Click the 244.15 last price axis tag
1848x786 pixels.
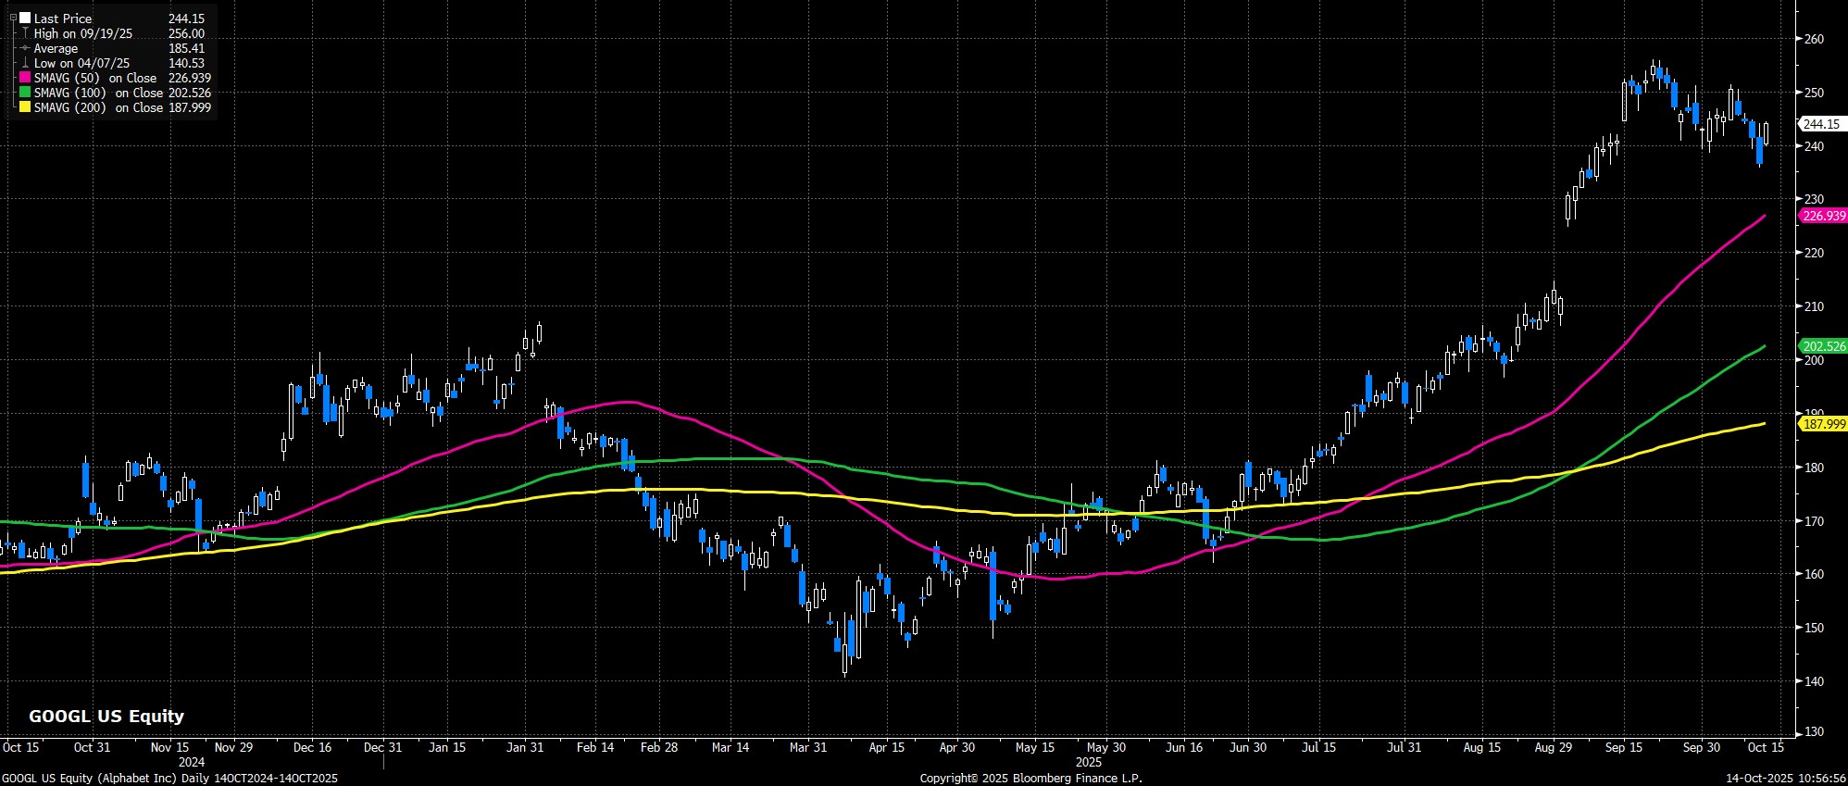[x=1821, y=124]
